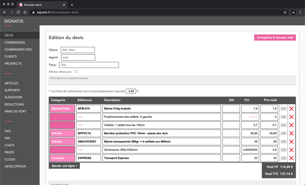Screen dimensions: 305x185
Task: Remove the Transport Express line
Action: [291, 158]
